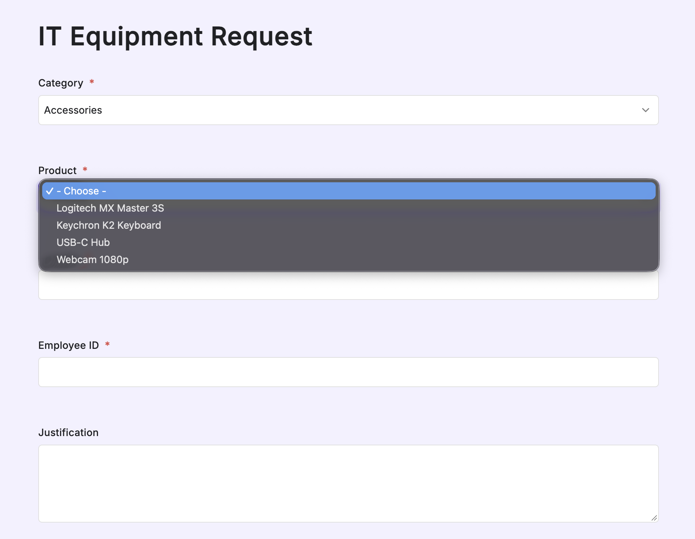Screen dimensions: 695x539
Task: Click the field partially hidden under dropdown
Action: tap(348, 286)
